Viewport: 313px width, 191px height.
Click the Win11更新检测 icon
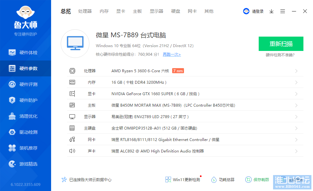[x=168, y=180]
